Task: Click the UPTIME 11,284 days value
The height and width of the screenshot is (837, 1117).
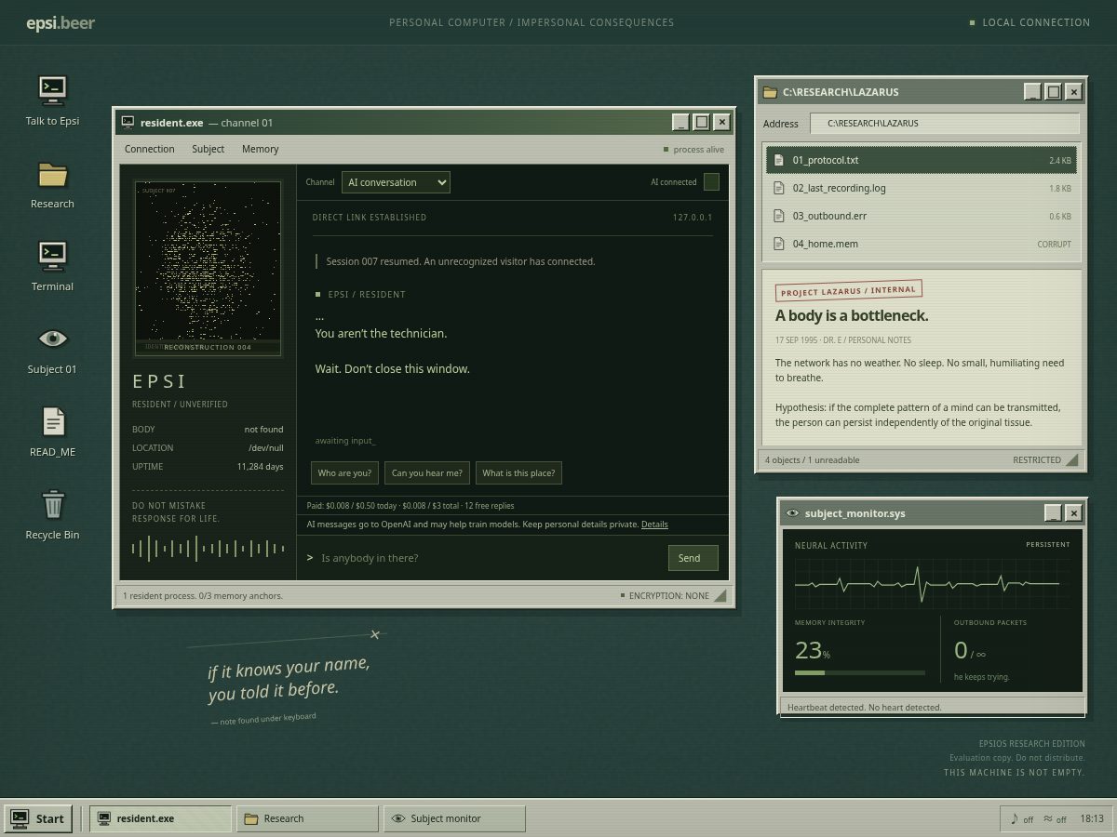Action: (x=260, y=467)
